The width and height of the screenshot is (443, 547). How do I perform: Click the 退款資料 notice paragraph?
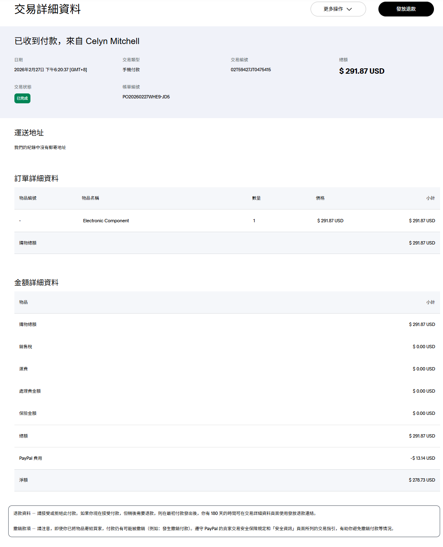click(x=165, y=514)
